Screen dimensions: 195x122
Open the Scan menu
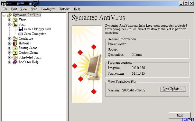pos(34,9)
